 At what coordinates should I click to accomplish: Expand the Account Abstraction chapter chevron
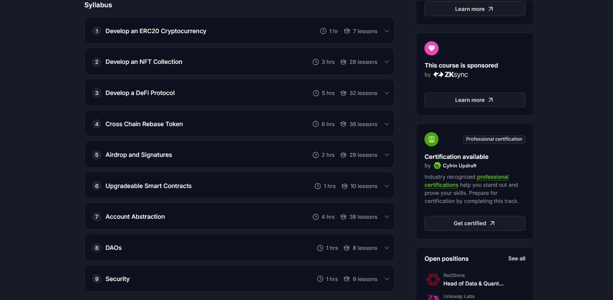coord(387,216)
